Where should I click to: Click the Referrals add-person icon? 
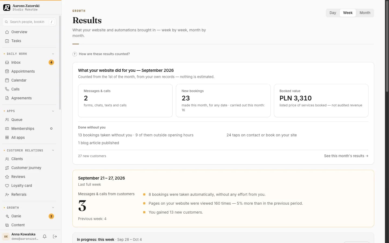point(7,194)
